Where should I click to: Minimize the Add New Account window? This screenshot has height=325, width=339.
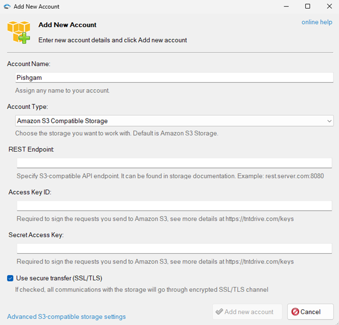pos(286,7)
